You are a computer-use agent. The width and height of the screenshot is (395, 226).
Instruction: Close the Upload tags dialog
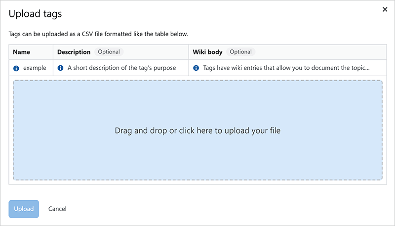(x=385, y=9)
